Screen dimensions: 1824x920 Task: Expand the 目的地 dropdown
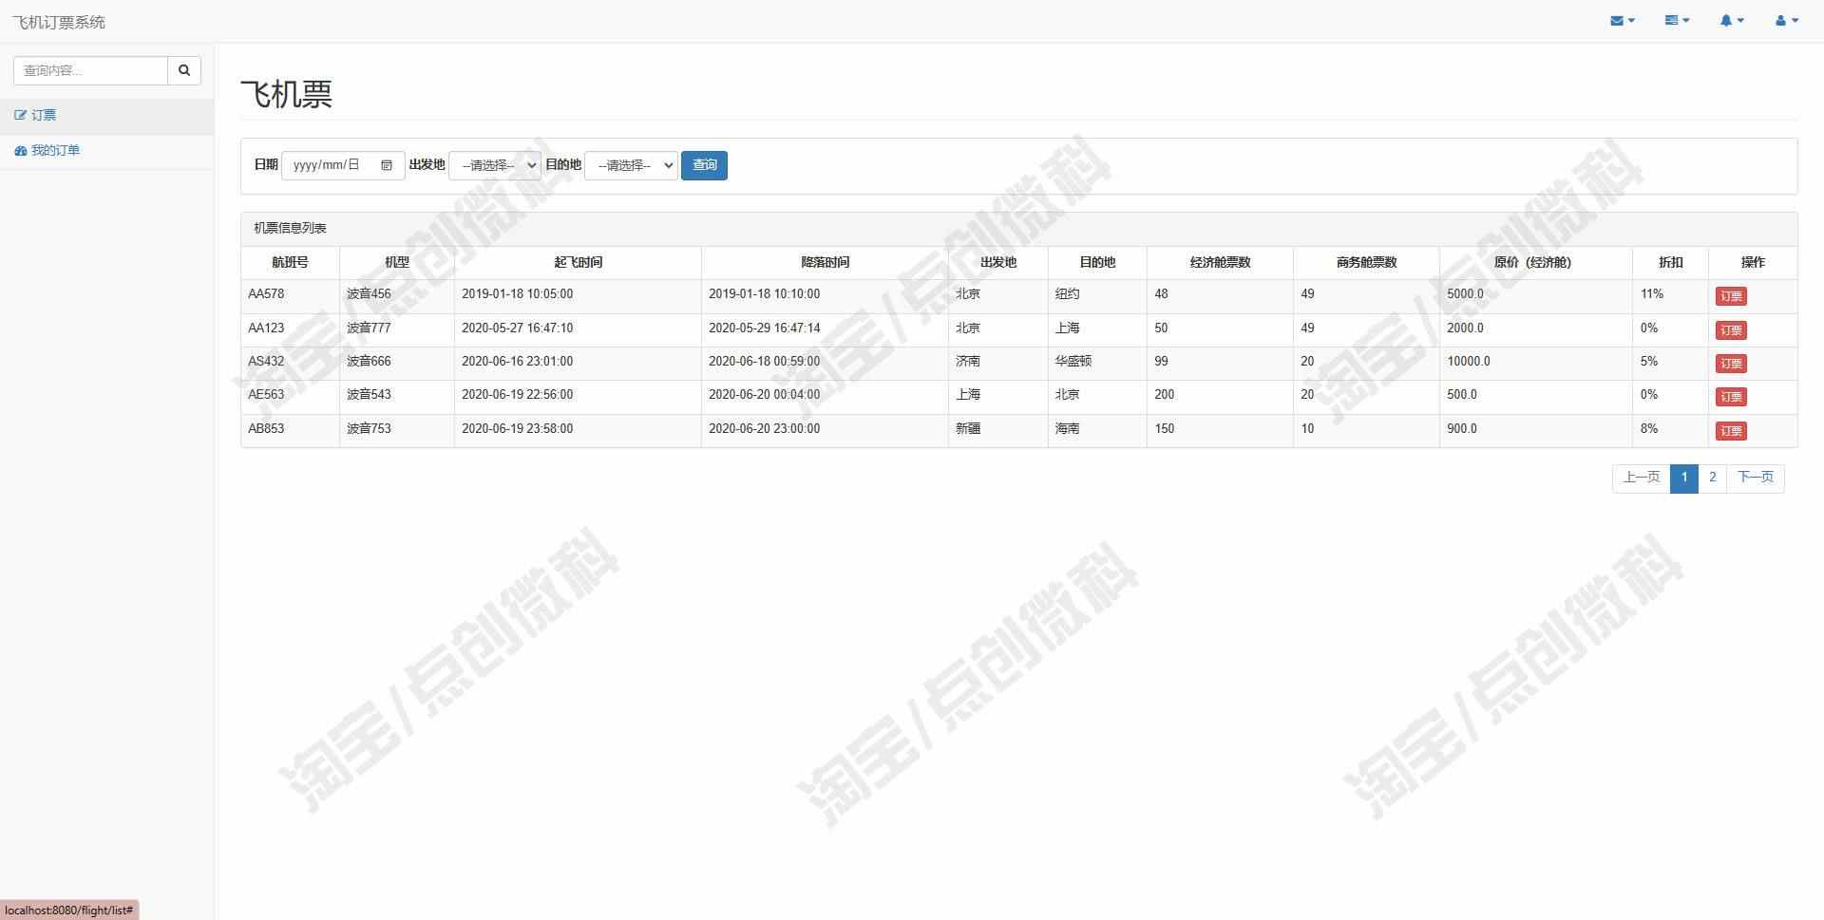[631, 165]
